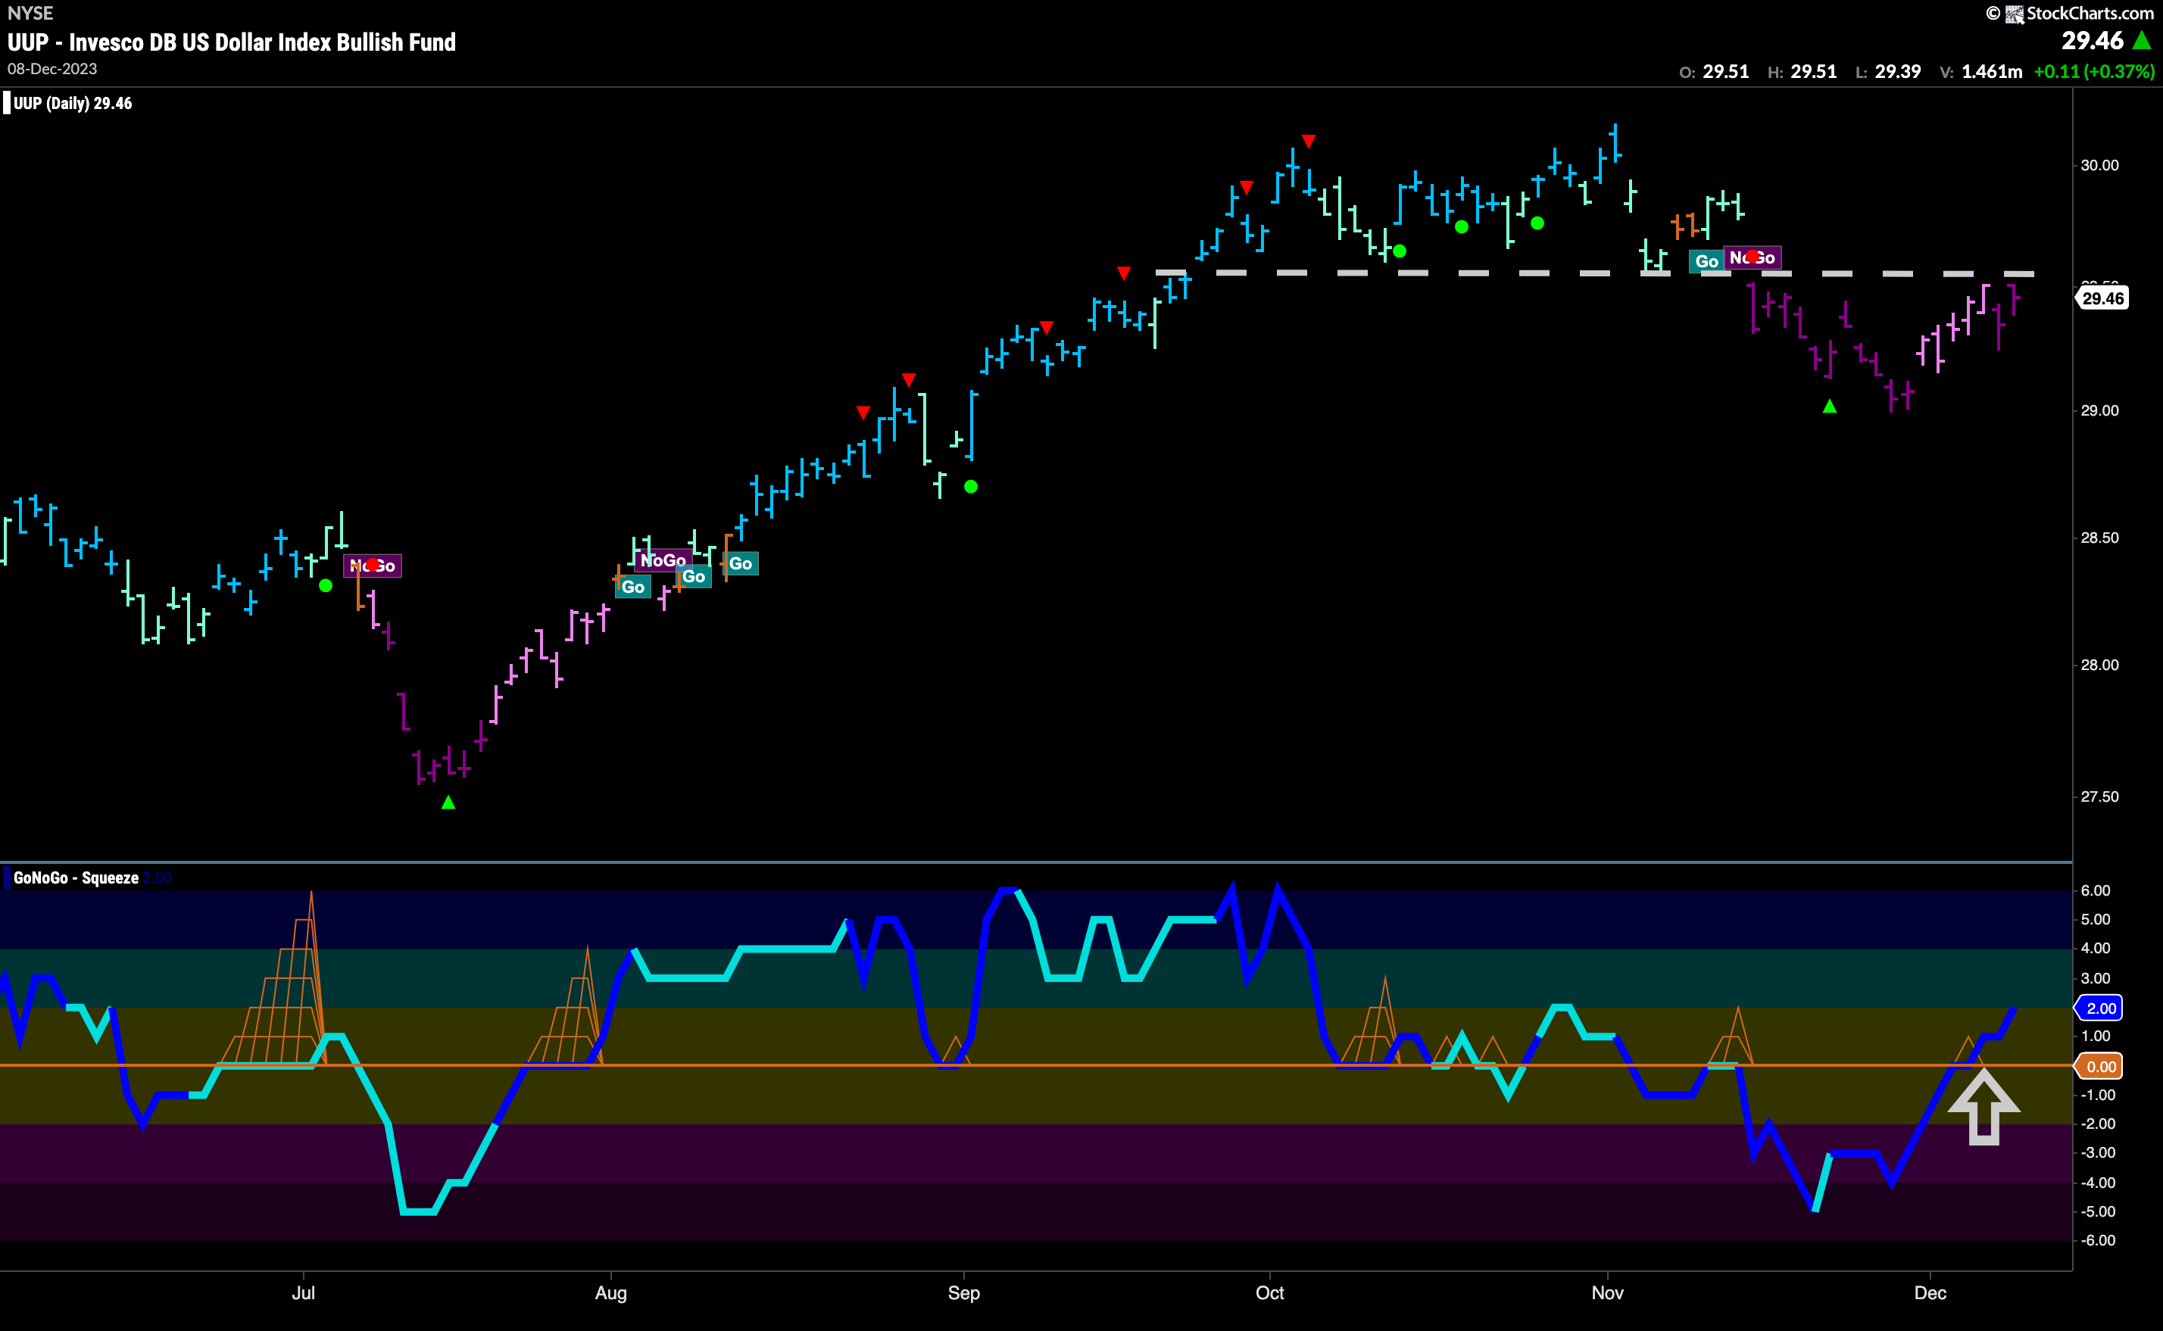Click the 08-Dec-2023 date label
Image resolution: width=2163 pixels, height=1331 pixels.
52,69
